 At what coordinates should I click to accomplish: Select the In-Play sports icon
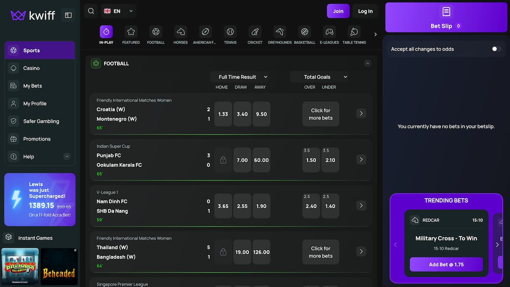pyautogui.click(x=106, y=31)
